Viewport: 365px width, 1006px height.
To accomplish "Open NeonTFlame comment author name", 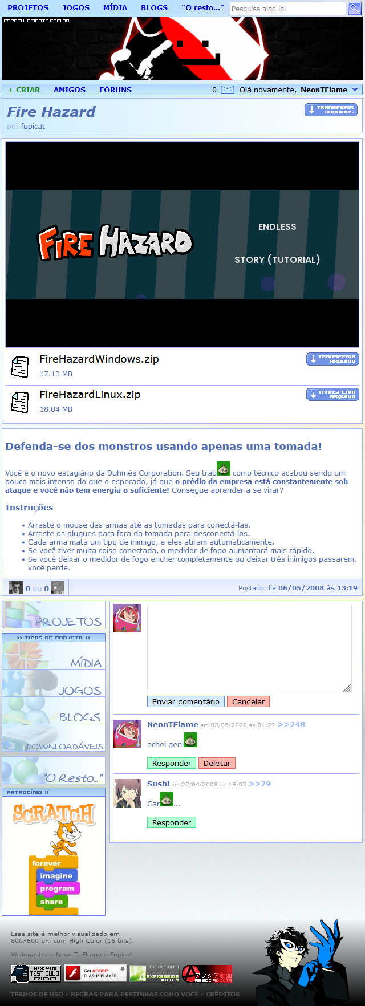I will (x=173, y=724).
